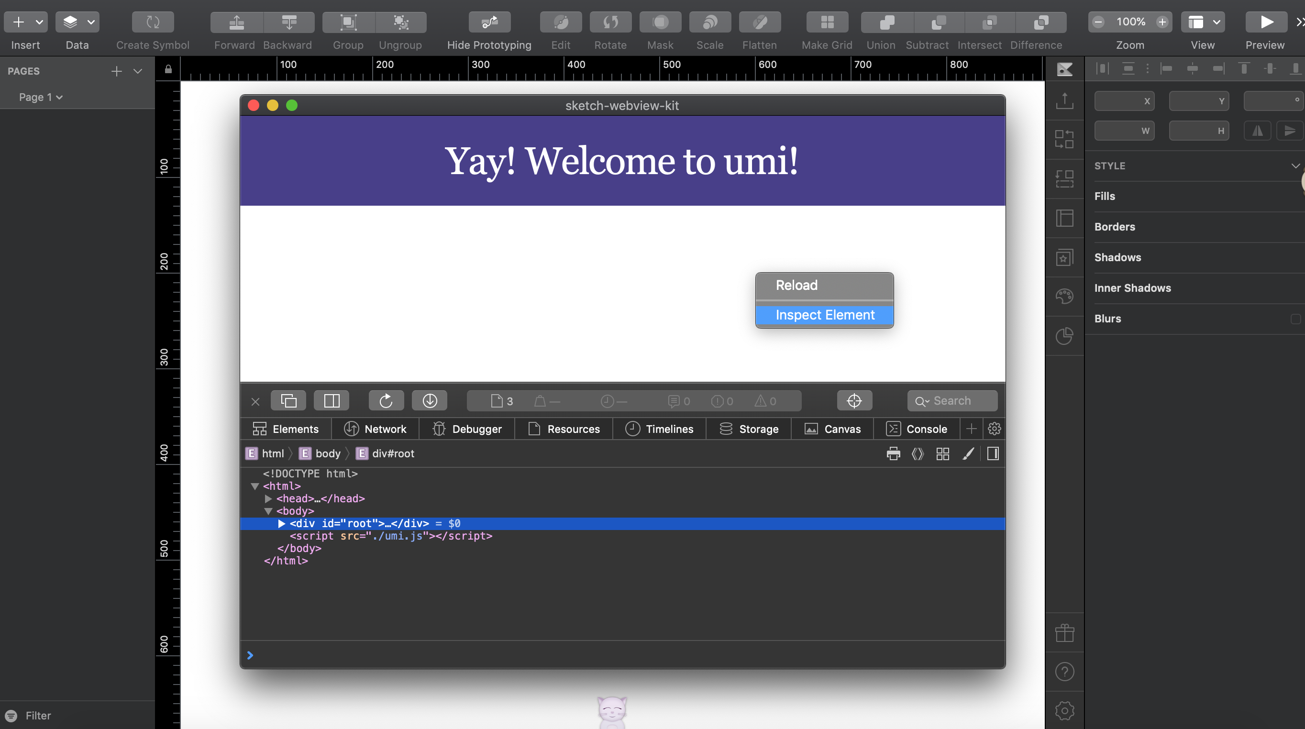The height and width of the screenshot is (729, 1305).
Task: Open the Insert dropdown arrow
Action: [x=39, y=22]
